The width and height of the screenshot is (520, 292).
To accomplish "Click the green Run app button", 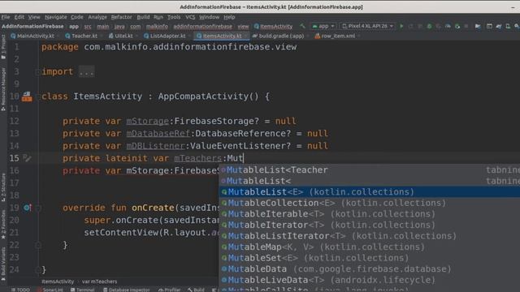I will click(x=401, y=26).
